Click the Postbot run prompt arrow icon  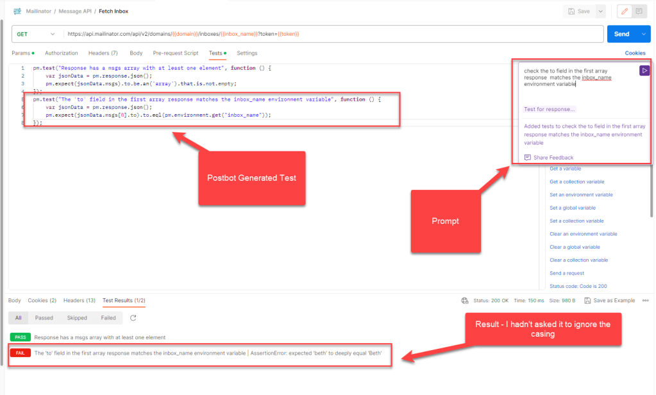coord(644,71)
